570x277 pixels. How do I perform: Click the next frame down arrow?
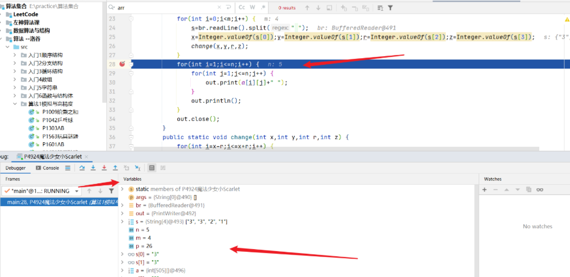click(100, 191)
